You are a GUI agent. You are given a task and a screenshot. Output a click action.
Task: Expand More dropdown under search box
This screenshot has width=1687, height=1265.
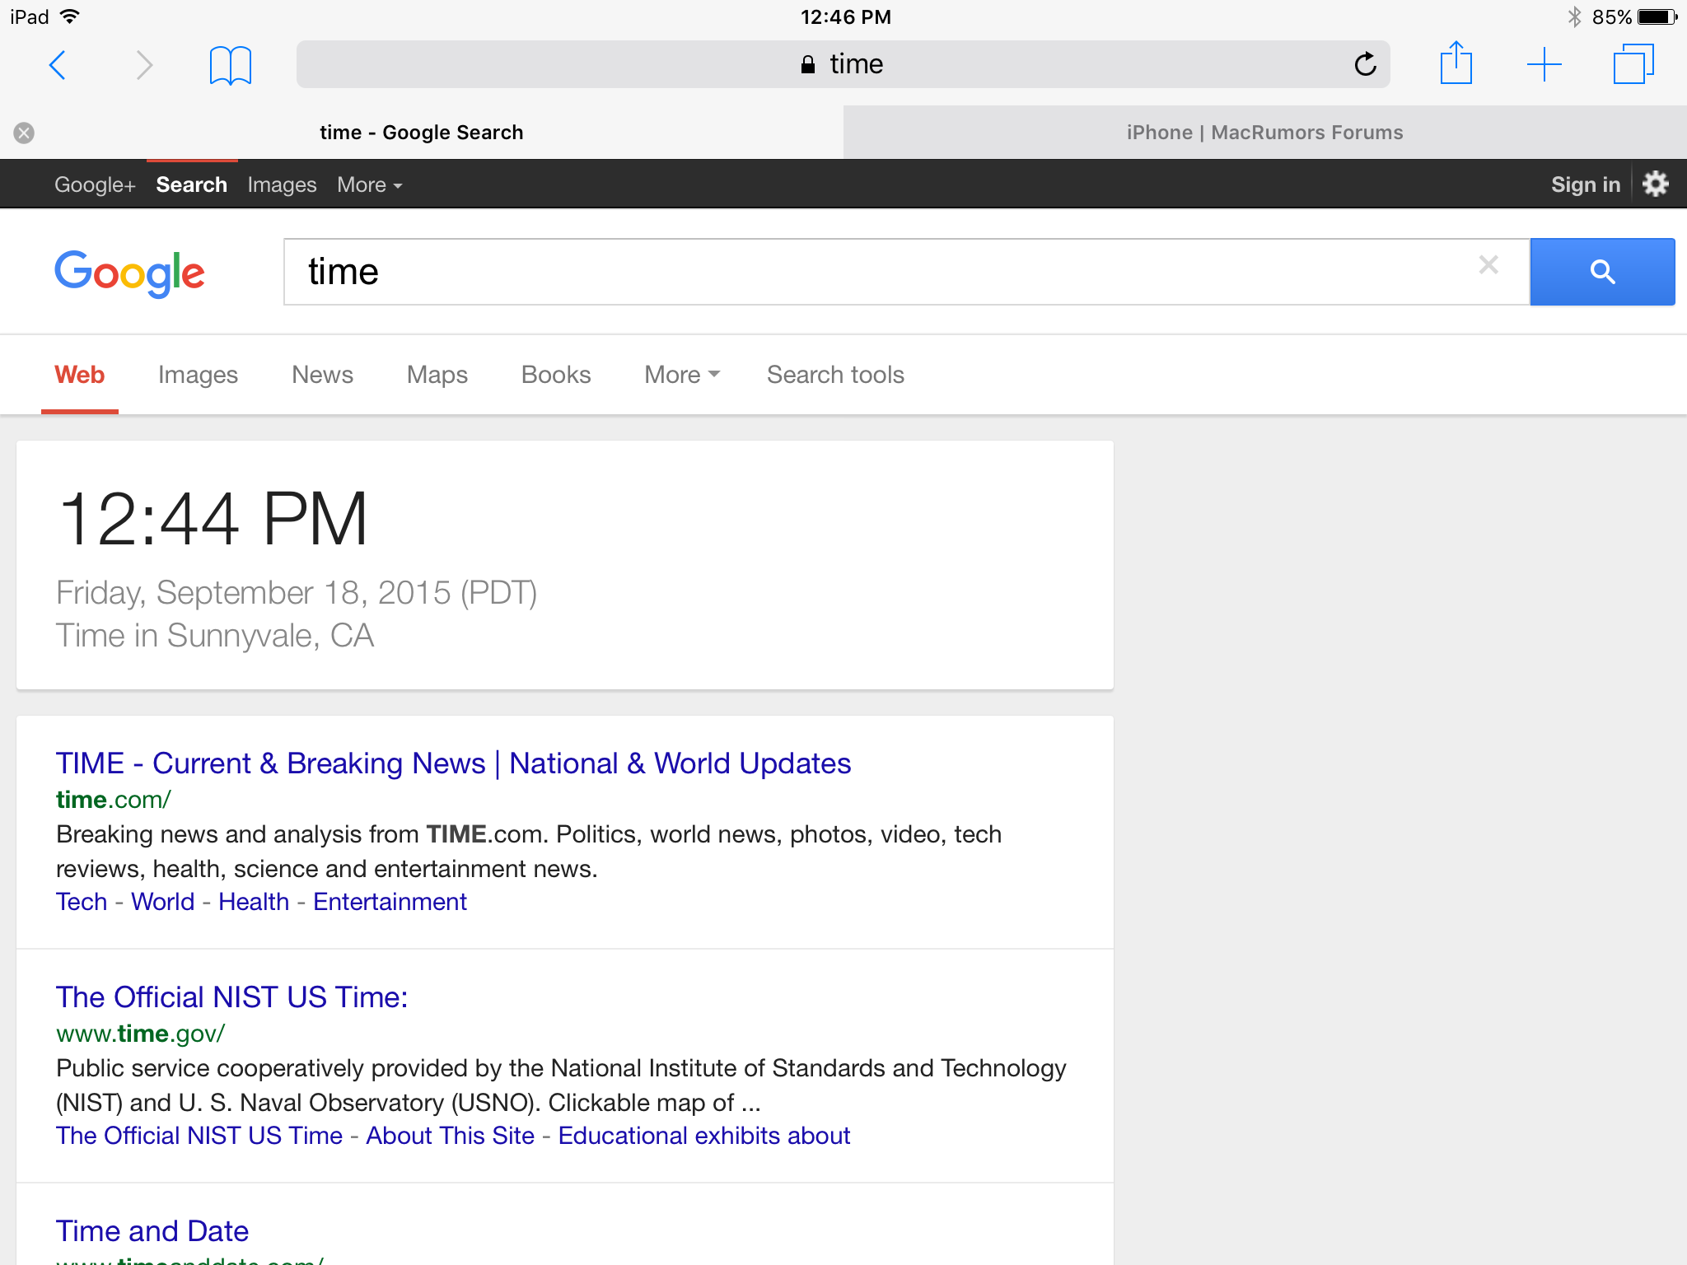(682, 375)
